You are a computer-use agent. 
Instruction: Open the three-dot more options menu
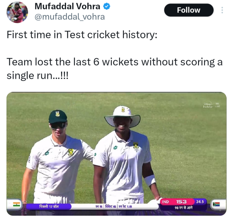(x=222, y=10)
